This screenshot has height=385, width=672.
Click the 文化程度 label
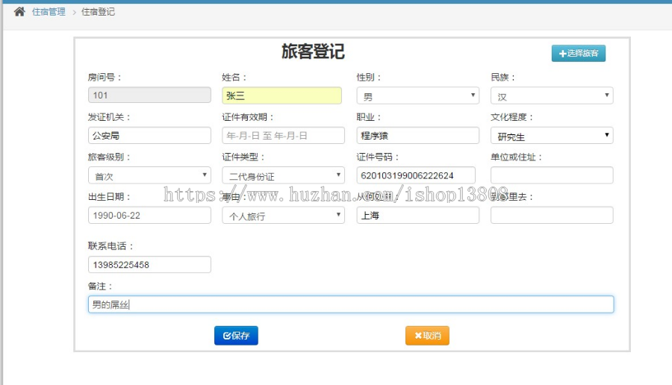click(x=511, y=117)
